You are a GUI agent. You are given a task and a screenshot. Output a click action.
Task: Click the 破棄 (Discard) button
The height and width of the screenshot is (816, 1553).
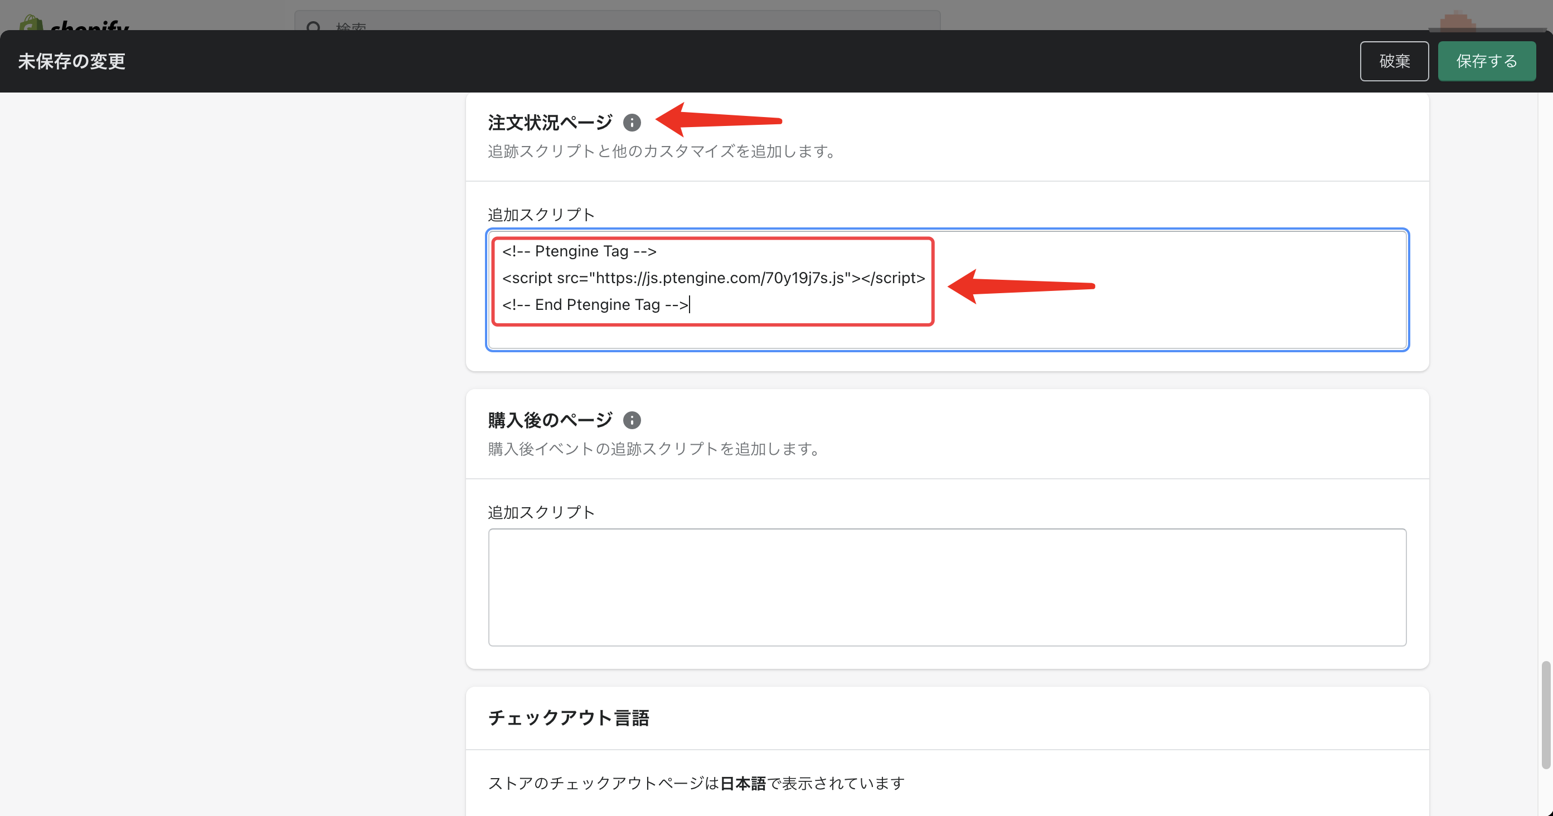click(1394, 61)
